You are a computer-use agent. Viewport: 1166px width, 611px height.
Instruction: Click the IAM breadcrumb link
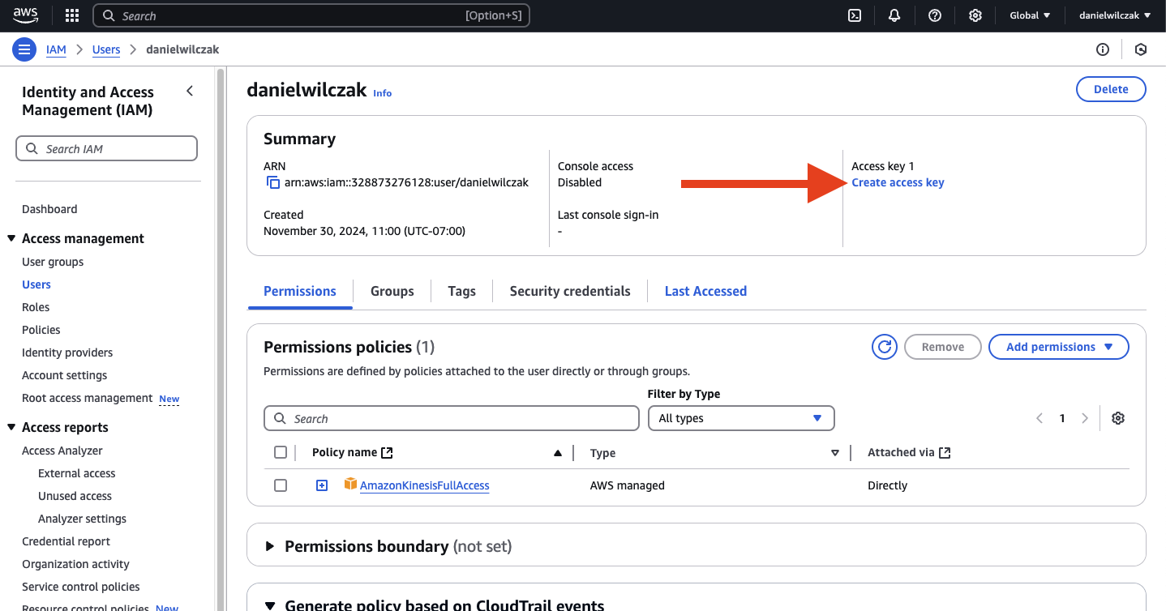point(56,49)
